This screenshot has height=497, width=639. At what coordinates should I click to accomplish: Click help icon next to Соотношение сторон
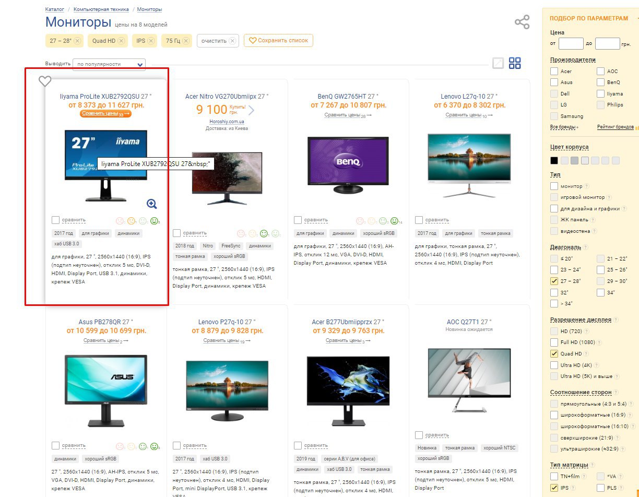pyautogui.click(x=616, y=393)
